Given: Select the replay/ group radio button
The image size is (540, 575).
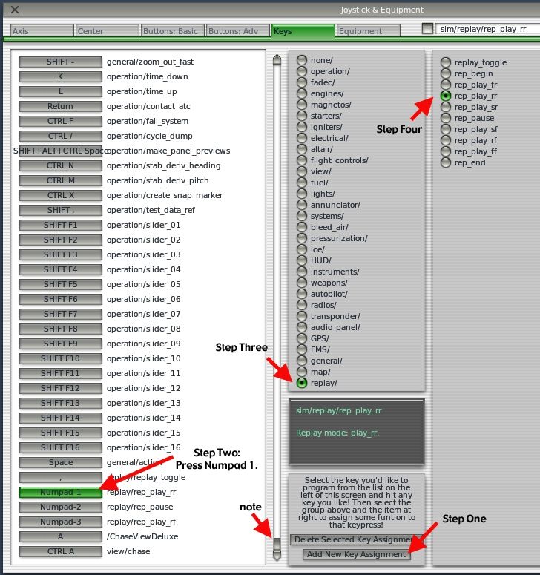Looking at the screenshot, I should (x=302, y=383).
